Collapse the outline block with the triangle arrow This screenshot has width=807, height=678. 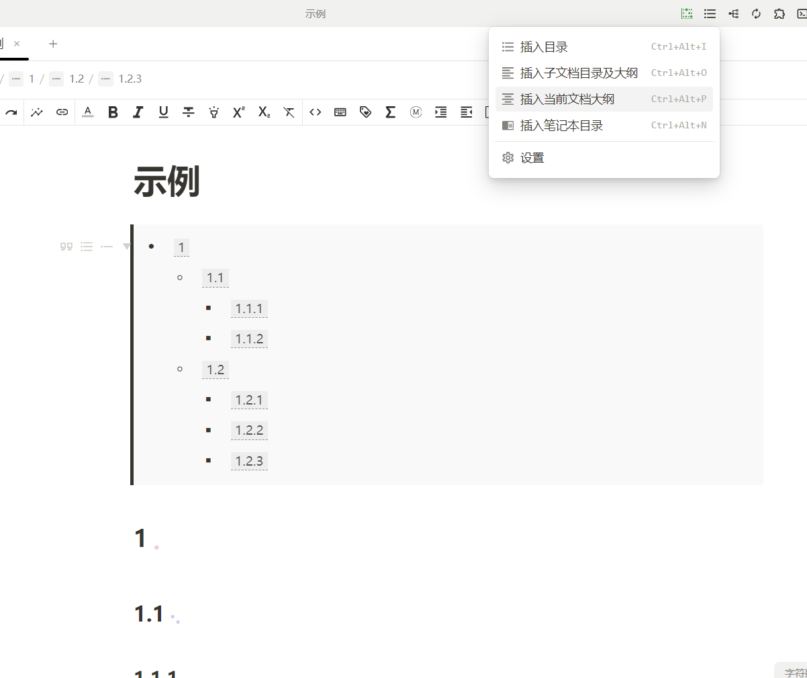(x=126, y=247)
